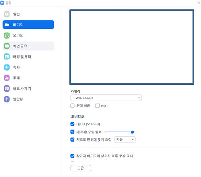The image size is (201, 177).
Task: Open the Web Camera dropdown
Action: 106,98
